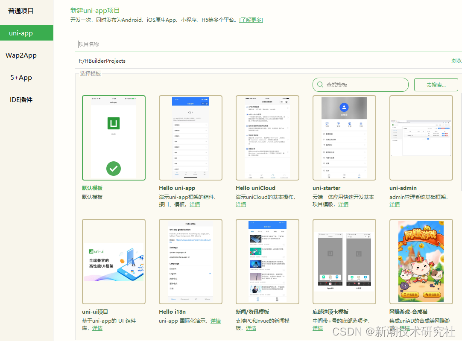The image size is (462, 341).
Task: Select the uni-app project type tab
Action: pyautogui.click(x=26, y=33)
